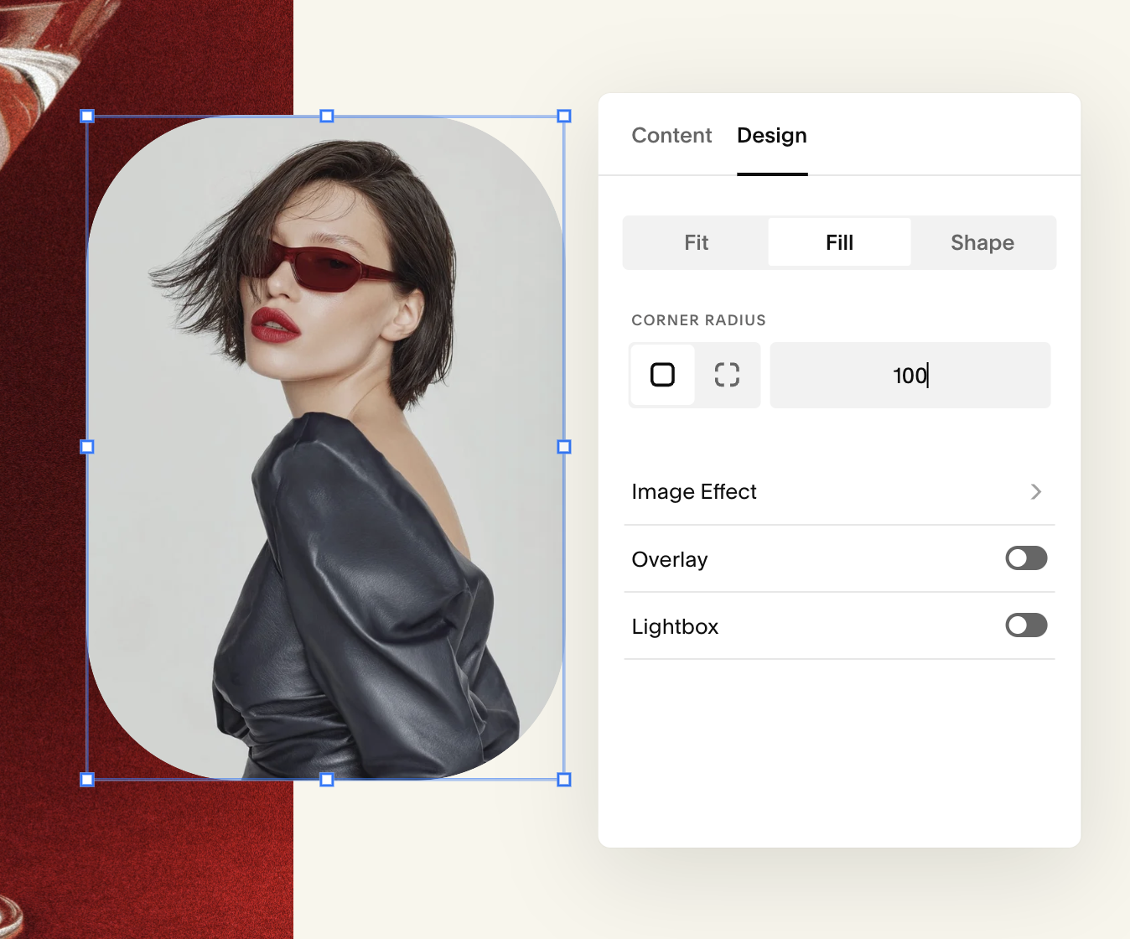The height and width of the screenshot is (939, 1130).
Task: Turn on the Lightbox switch
Action: (1026, 625)
